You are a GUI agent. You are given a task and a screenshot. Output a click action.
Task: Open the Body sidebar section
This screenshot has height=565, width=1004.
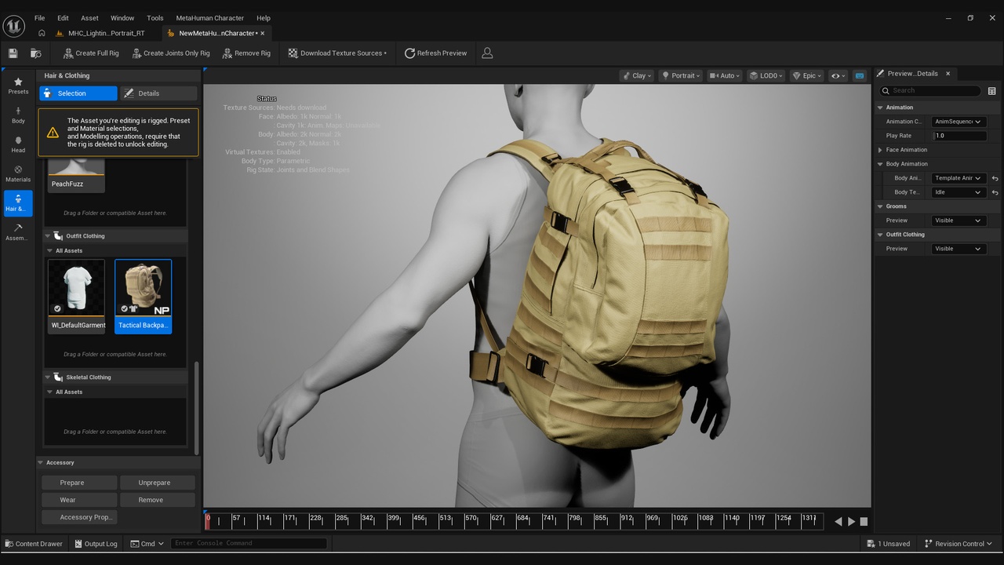click(18, 115)
